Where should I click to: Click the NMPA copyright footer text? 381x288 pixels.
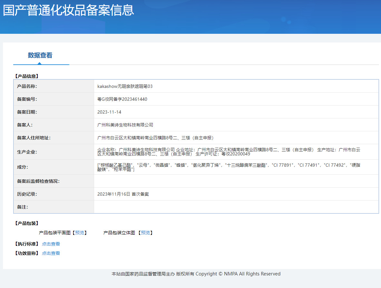point(196,274)
